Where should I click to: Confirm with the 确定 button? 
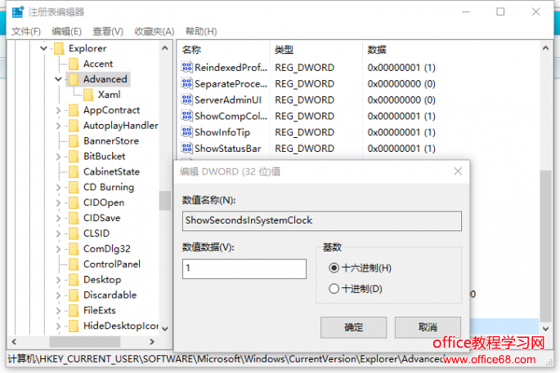click(x=353, y=327)
